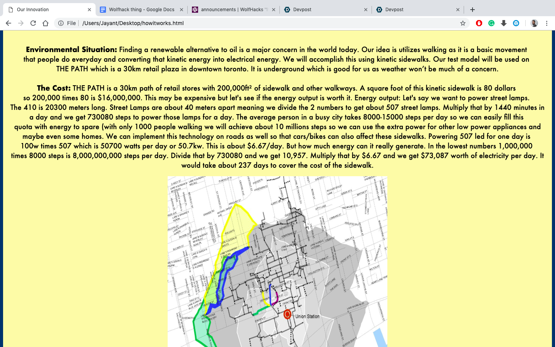Bookmark this page with the star
The height and width of the screenshot is (347, 555).
click(463, 23)
